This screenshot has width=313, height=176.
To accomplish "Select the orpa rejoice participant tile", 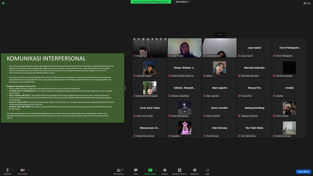I will click(254, 48).
